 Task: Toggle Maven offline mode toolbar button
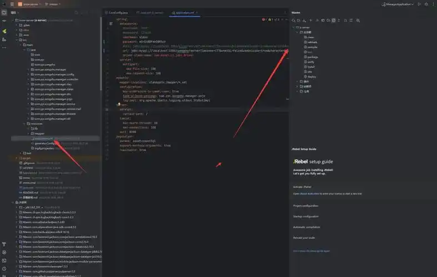pos(328,20)
